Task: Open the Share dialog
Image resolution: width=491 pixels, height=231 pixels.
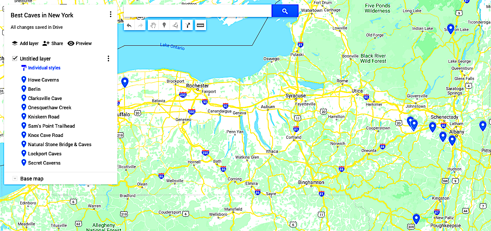Action: click(53, 43)
